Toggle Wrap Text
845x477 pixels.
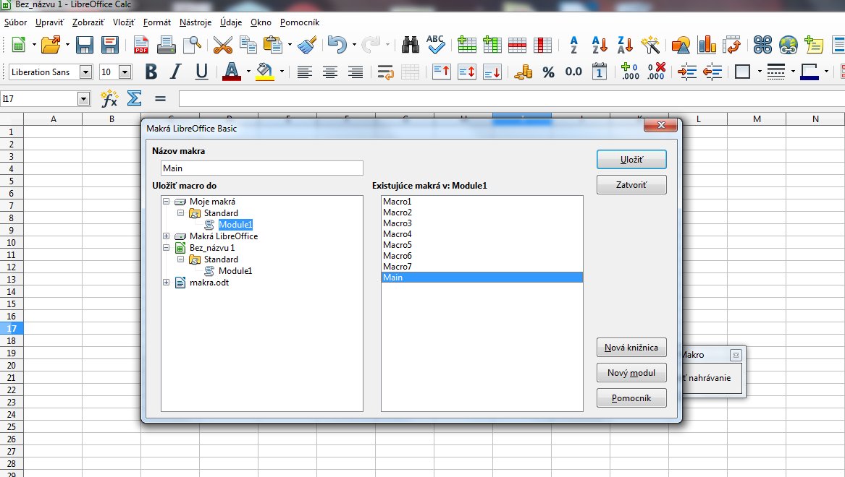coord(386,72)
